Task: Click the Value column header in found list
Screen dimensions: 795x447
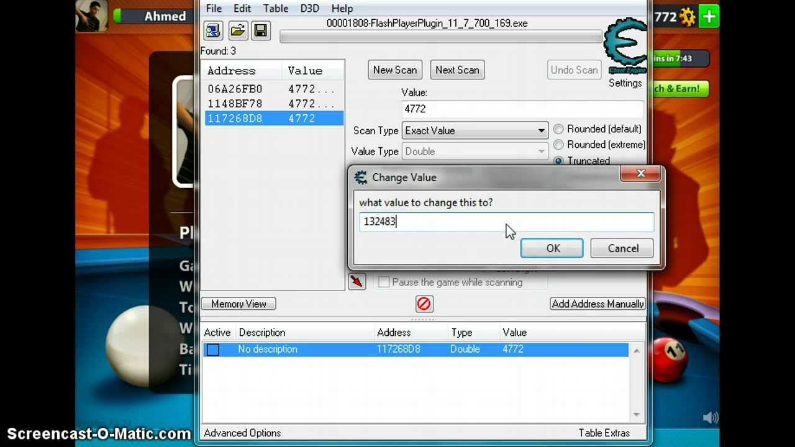Action: pos(313,71)
